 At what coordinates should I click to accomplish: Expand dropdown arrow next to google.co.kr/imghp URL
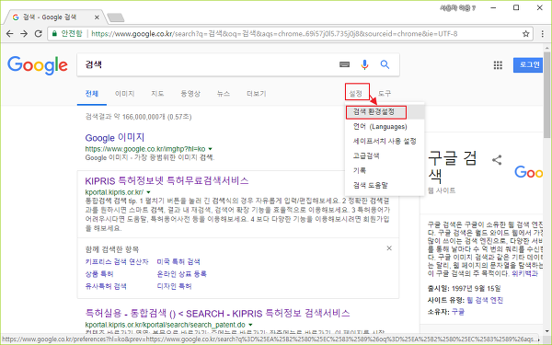[210, 149]
